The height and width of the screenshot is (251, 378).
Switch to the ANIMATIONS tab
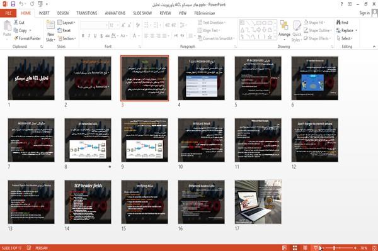(115, 13)
